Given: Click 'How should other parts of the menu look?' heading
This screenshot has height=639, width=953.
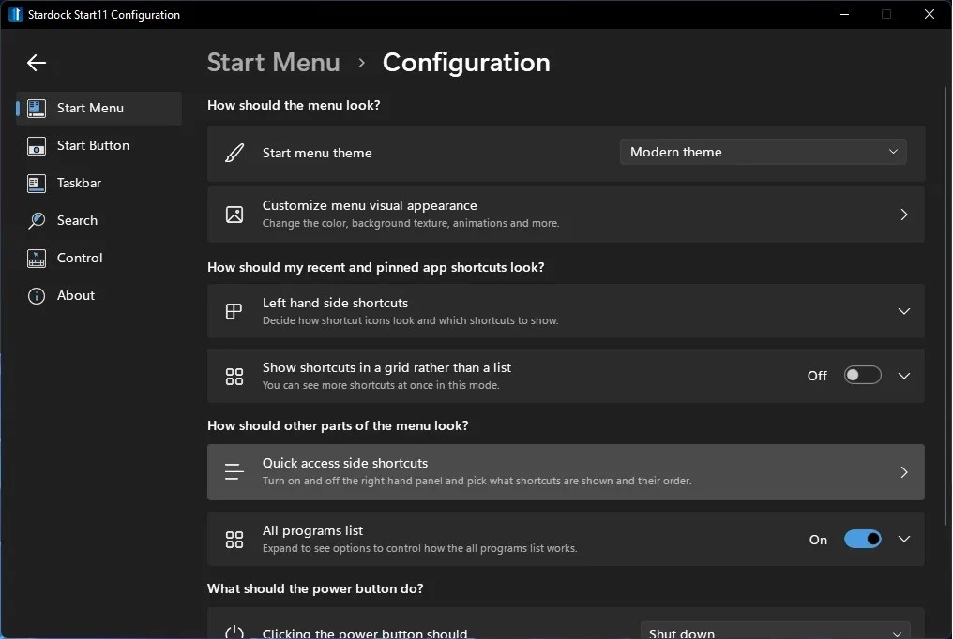Looking at the screenshot, I should tap(338, 425).
